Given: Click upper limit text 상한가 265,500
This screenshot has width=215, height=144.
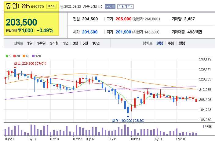Looking at the screenshot, I should click(146, 19).
